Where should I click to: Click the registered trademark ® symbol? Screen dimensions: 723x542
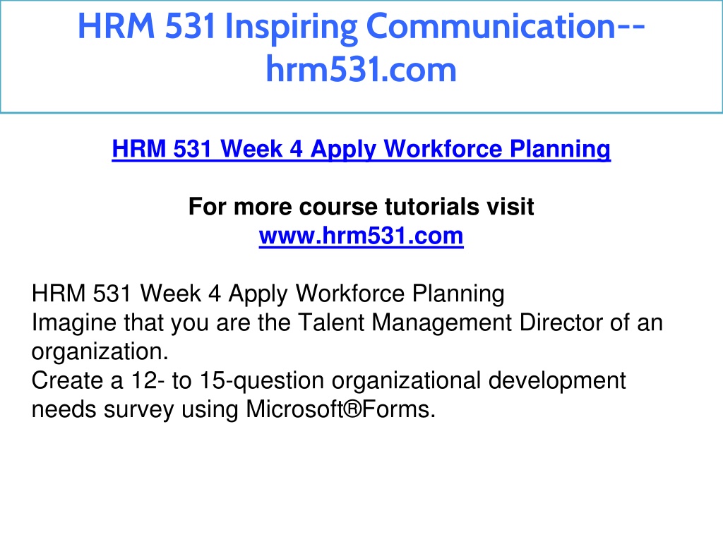(353, 409)
